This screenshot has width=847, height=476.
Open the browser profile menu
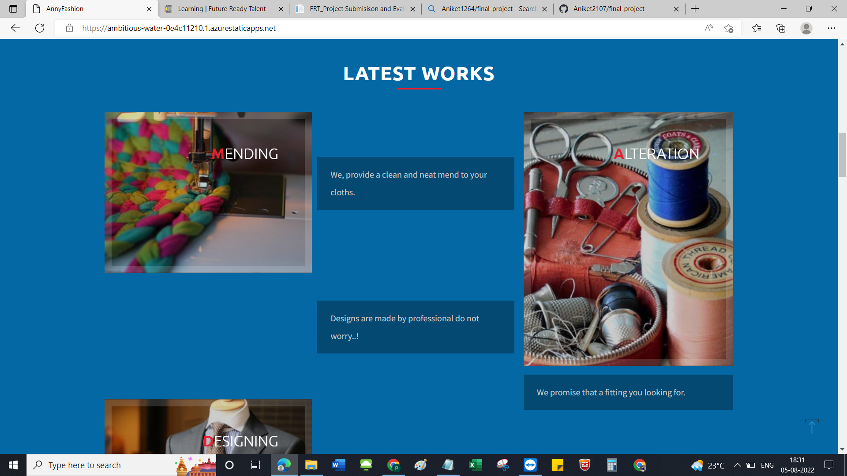(806, 28)
